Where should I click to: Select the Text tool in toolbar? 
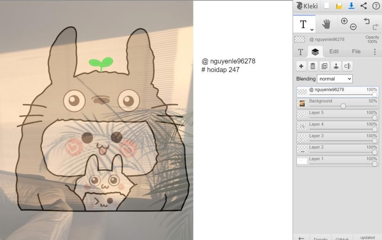tap(303, 24)
